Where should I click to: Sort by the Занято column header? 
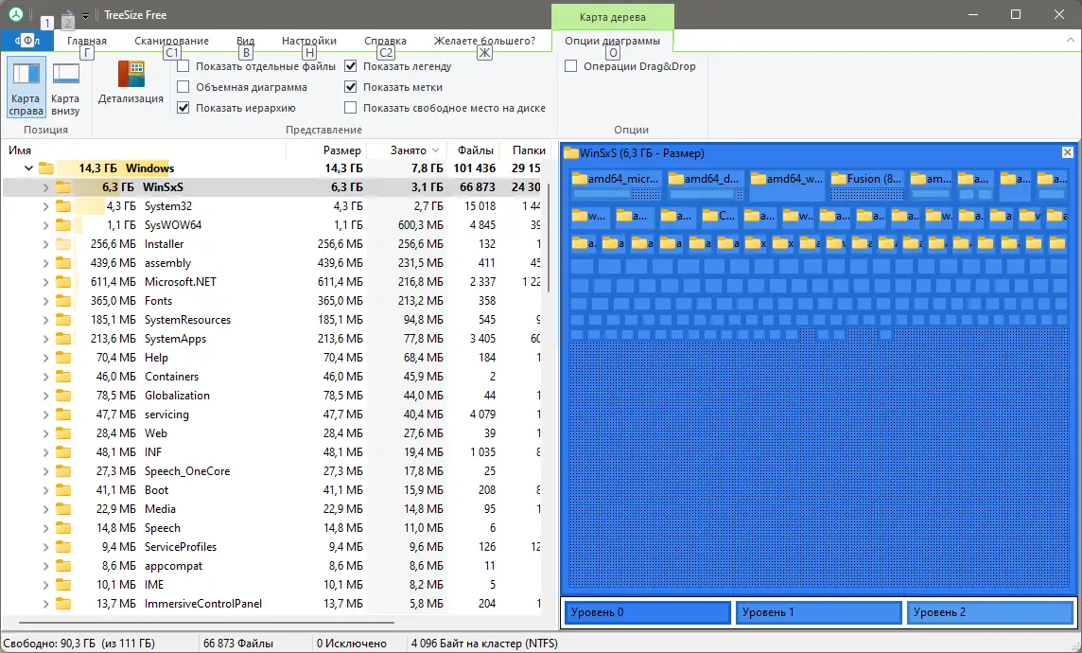(407, 150)
